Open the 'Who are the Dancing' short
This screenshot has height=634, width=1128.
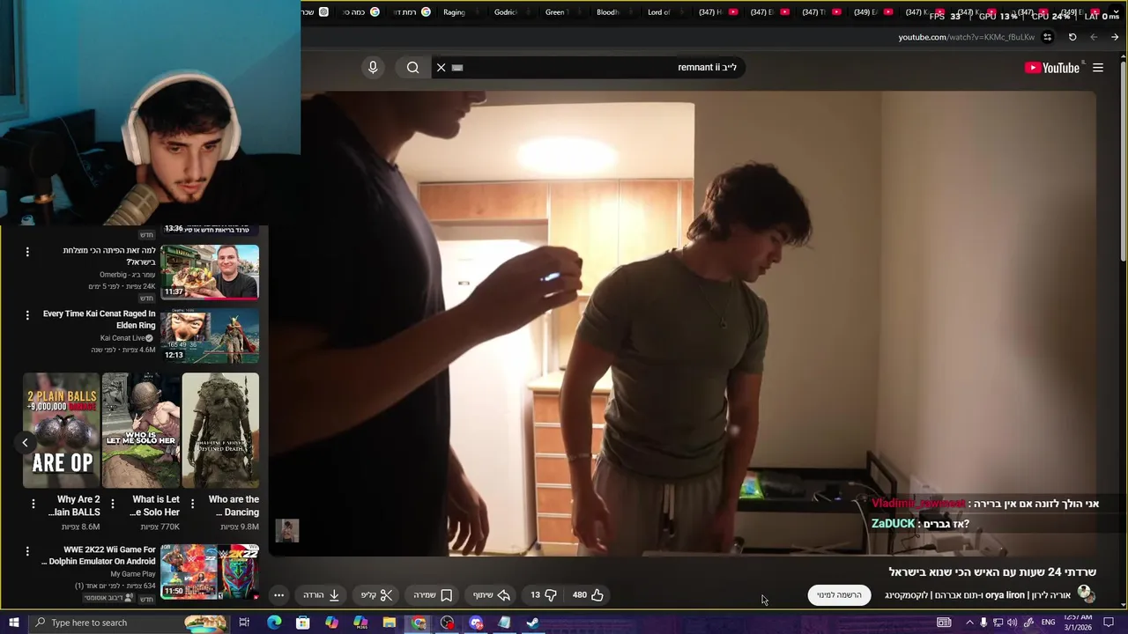(x=220, y=431)
